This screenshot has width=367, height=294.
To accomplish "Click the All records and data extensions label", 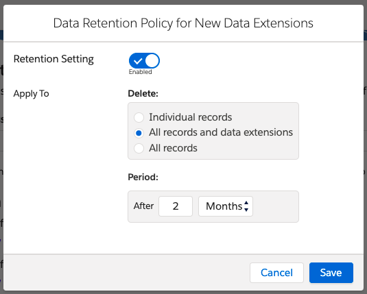I will [221, 132].
